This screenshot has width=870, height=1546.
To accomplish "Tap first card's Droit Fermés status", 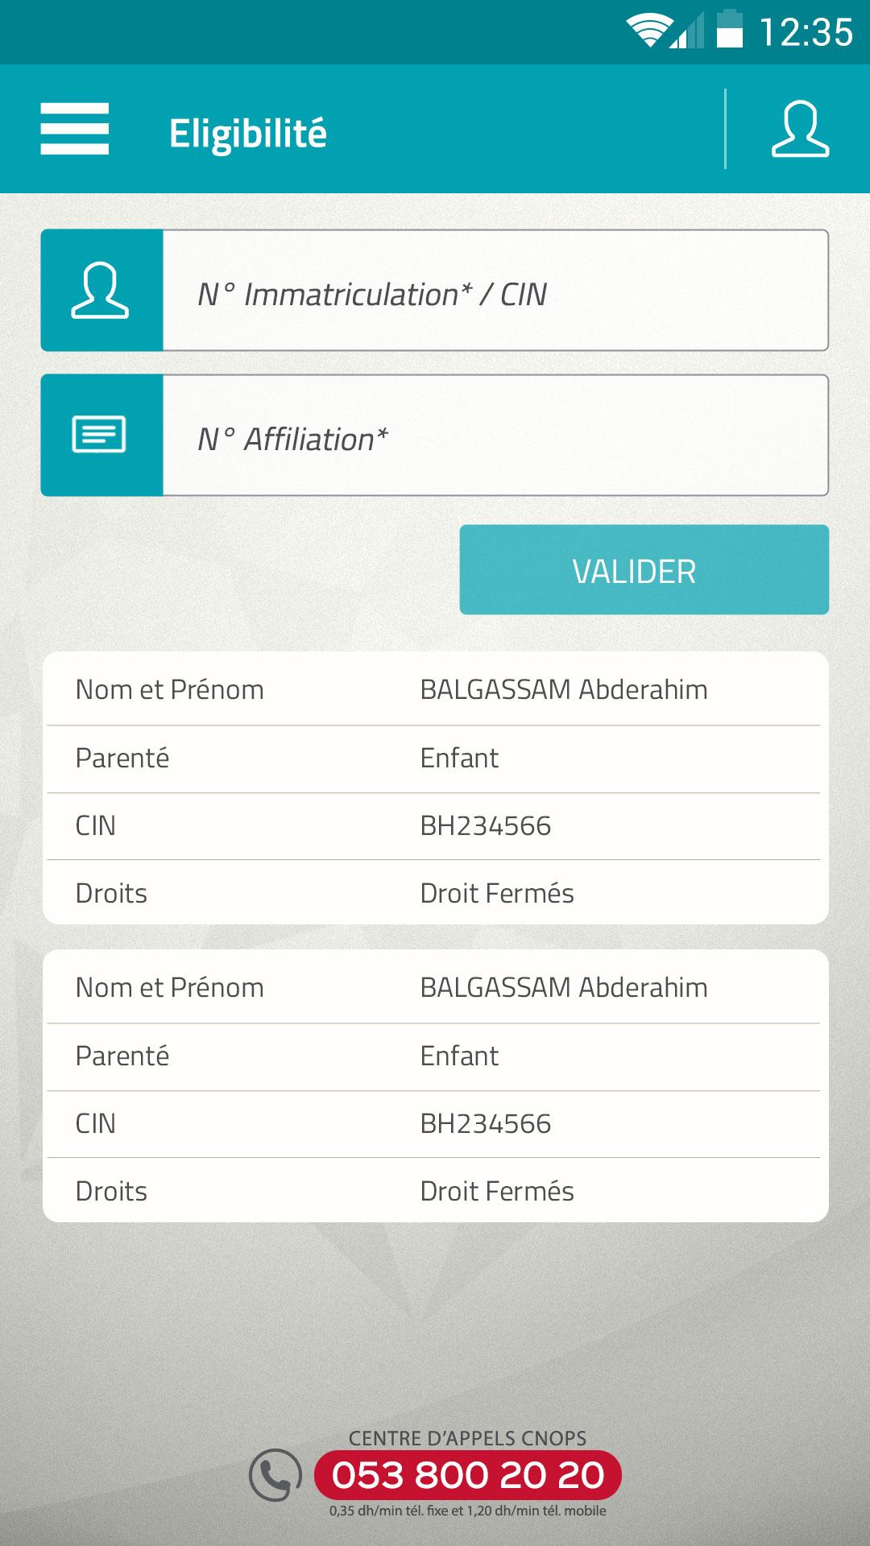I will point(497,894).
